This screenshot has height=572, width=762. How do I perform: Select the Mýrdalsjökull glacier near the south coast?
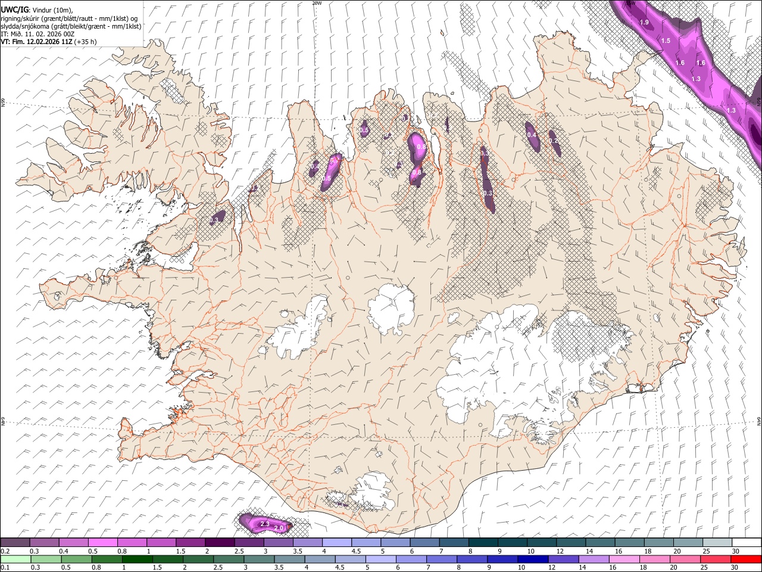point(369,492)
